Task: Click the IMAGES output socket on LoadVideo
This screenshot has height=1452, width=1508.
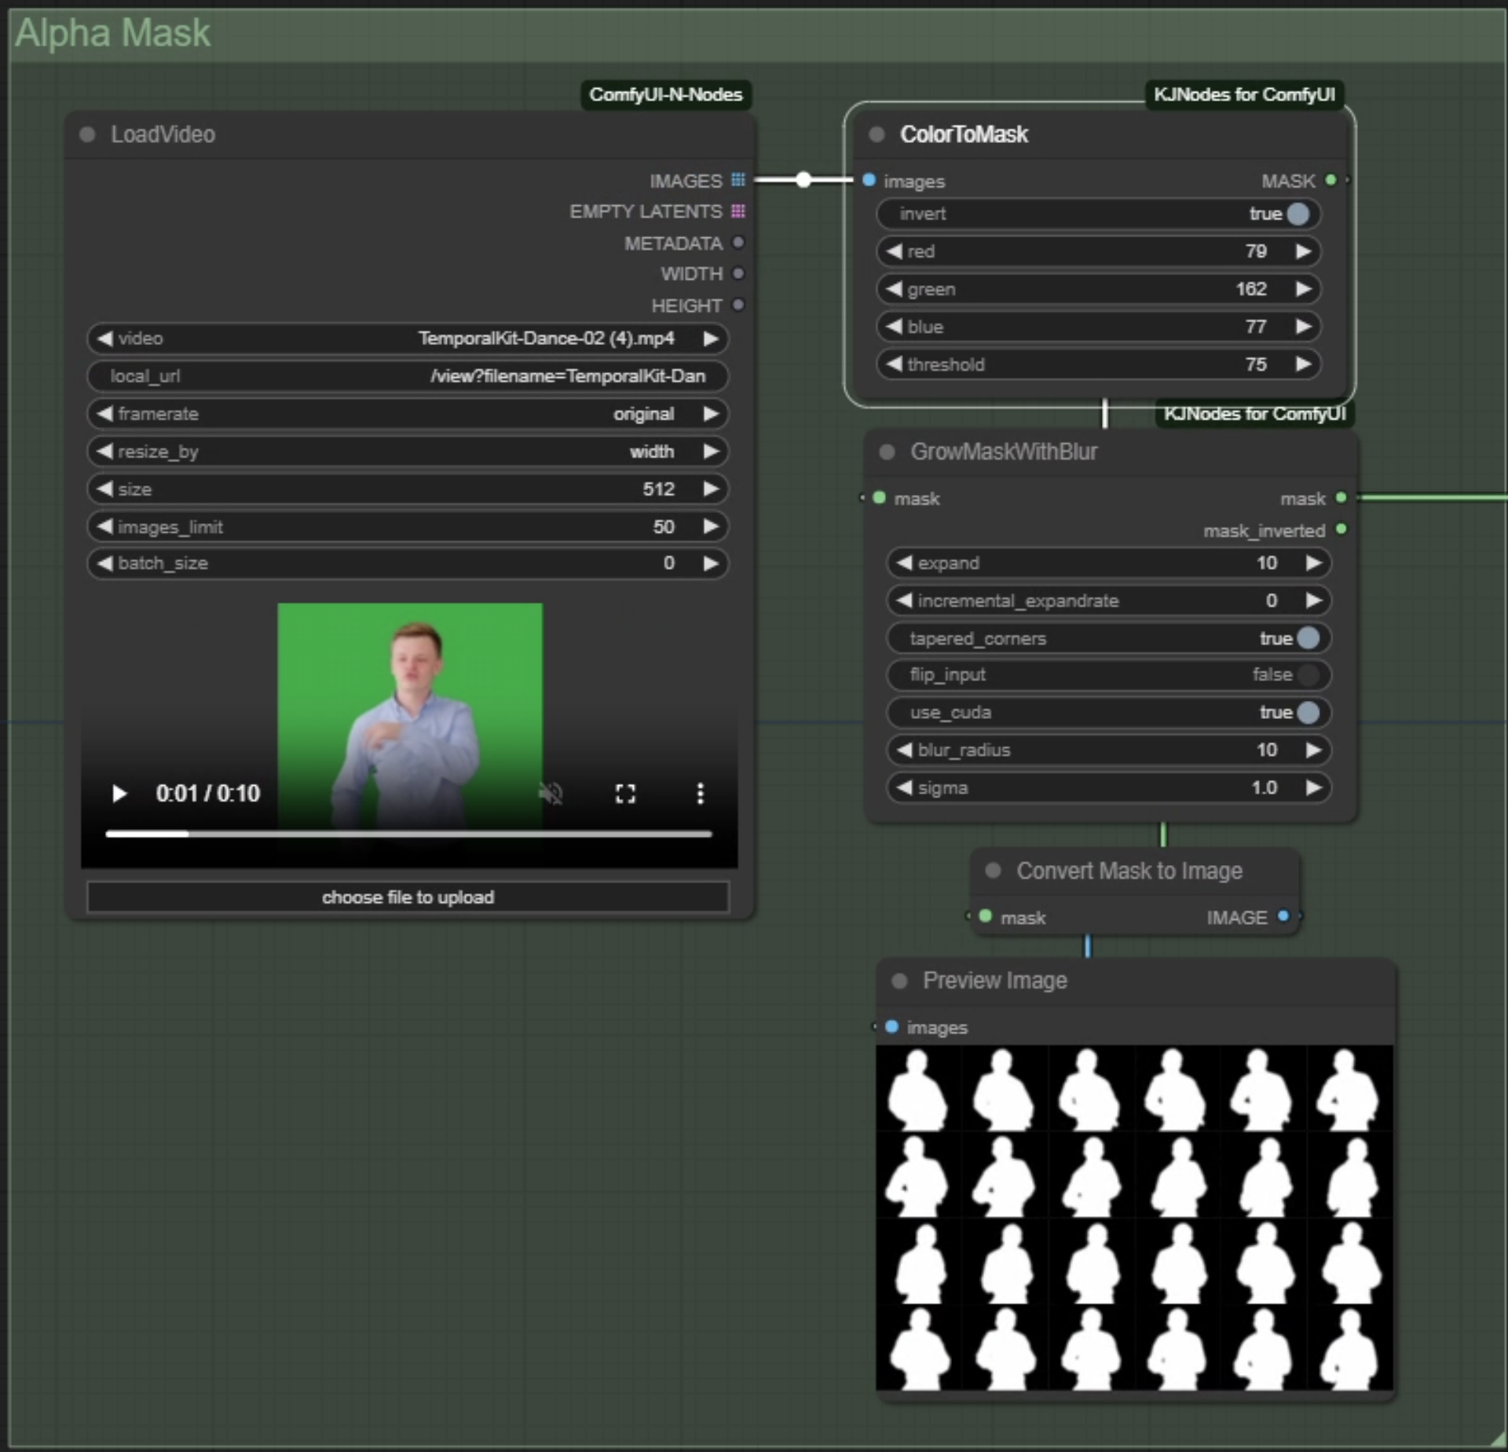Action: [x=737, y=180]
